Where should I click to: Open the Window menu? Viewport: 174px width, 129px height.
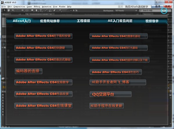pos(62,7)
